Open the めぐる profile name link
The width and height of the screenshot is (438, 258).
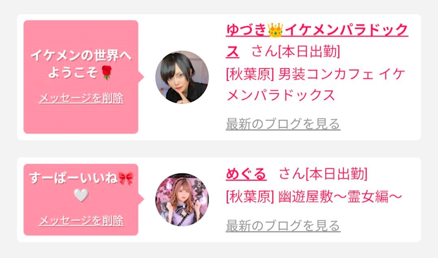[x=246, y=174]
